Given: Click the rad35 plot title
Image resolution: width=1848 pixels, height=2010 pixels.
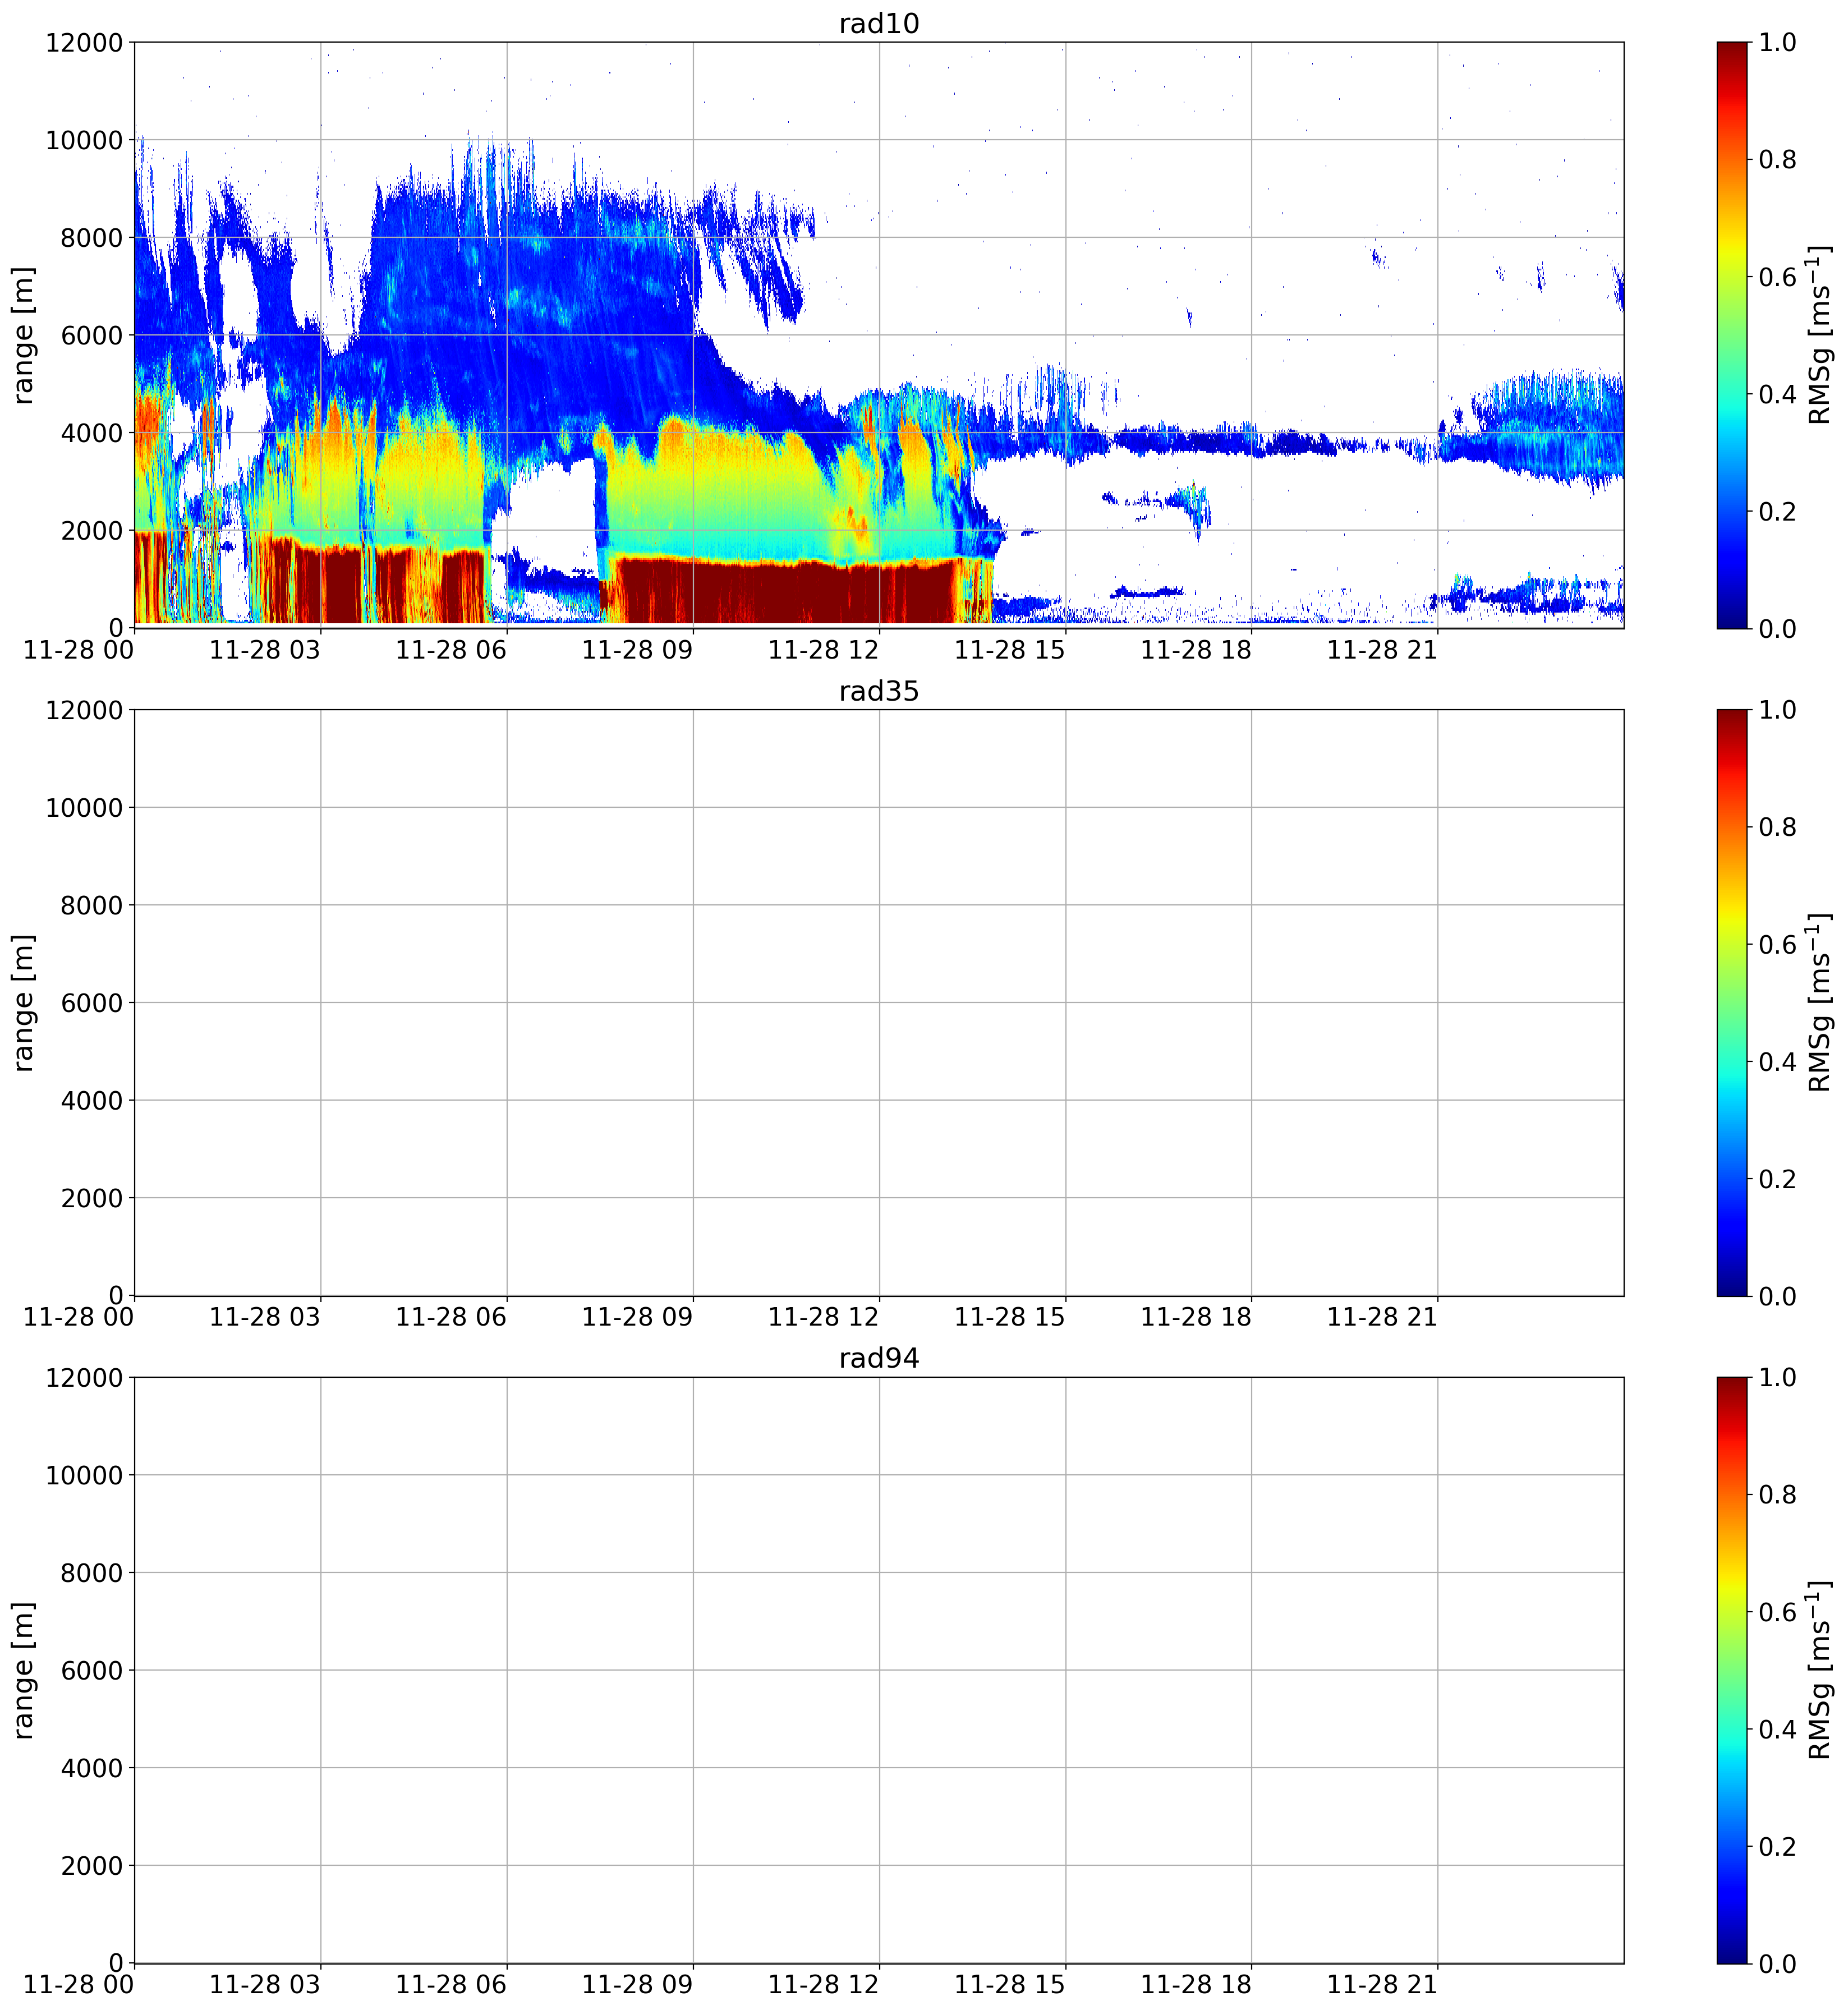Looking at the screenshot, I should [879, 691].
